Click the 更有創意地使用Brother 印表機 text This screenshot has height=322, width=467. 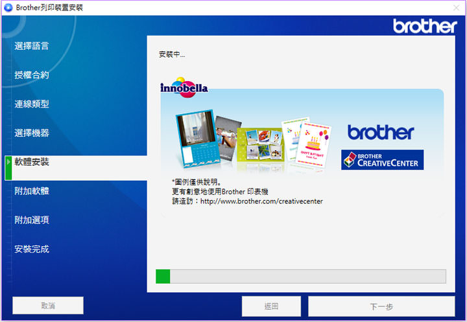click(x=220, y=192)
